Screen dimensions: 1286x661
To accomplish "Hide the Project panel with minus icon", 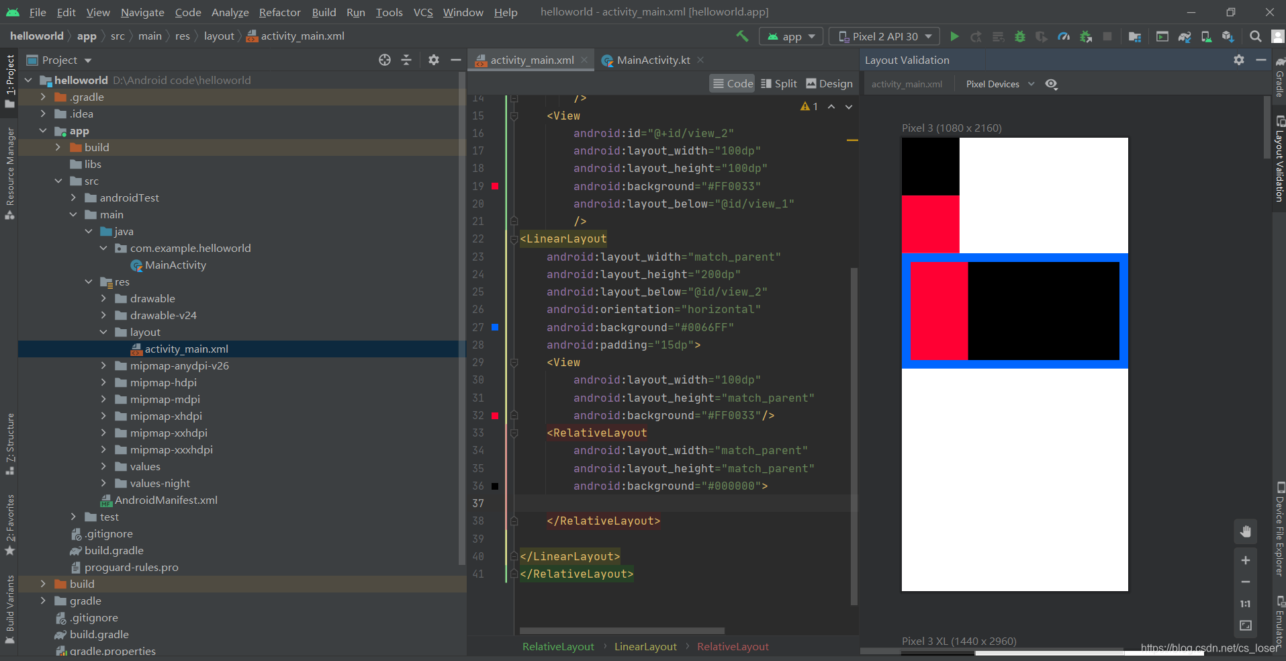I will coord(456,60).
